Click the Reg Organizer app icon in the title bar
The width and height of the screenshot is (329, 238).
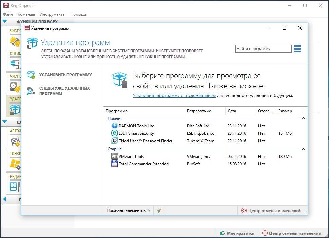coord(6,5)
